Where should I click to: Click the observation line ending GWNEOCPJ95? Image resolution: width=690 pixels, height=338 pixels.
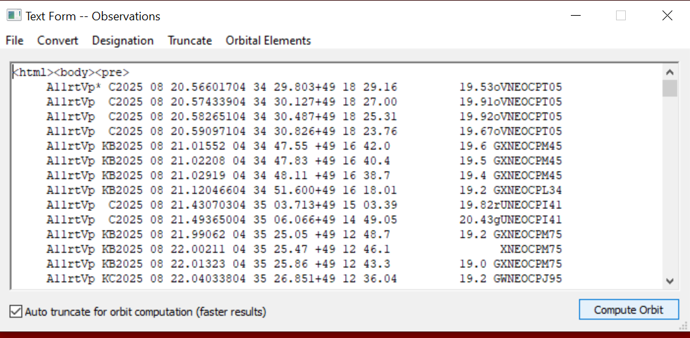304,279
